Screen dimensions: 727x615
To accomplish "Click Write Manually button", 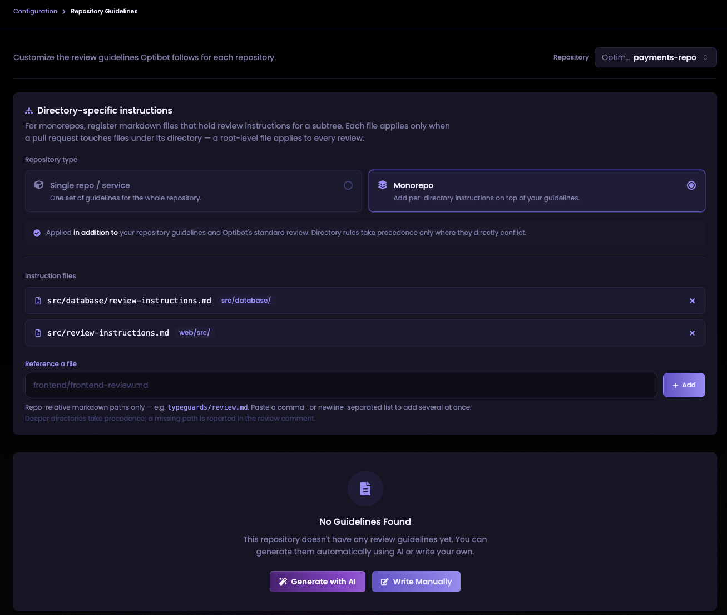I will (x=416, y=582).
